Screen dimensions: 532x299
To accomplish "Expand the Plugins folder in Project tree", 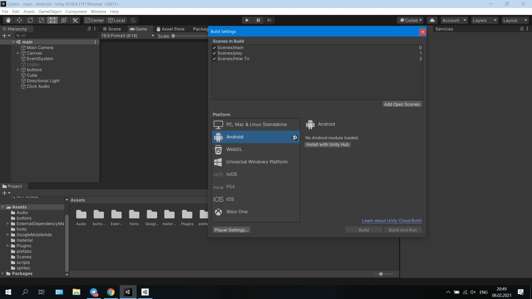I will coord(8,246).
